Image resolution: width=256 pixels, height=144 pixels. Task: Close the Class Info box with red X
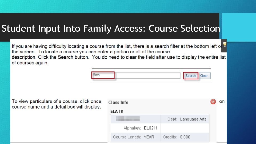[x=213, y=102]
